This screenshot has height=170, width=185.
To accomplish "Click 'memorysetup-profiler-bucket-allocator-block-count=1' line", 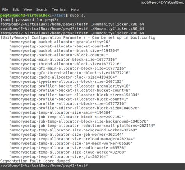I will pos(69,99).
